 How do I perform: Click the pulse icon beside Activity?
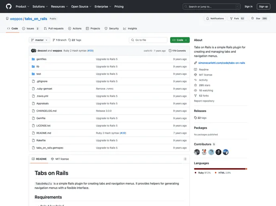[195, 80]
